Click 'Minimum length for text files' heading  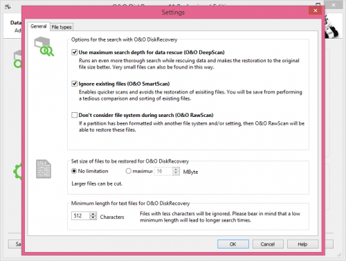(x=130, y=204)
